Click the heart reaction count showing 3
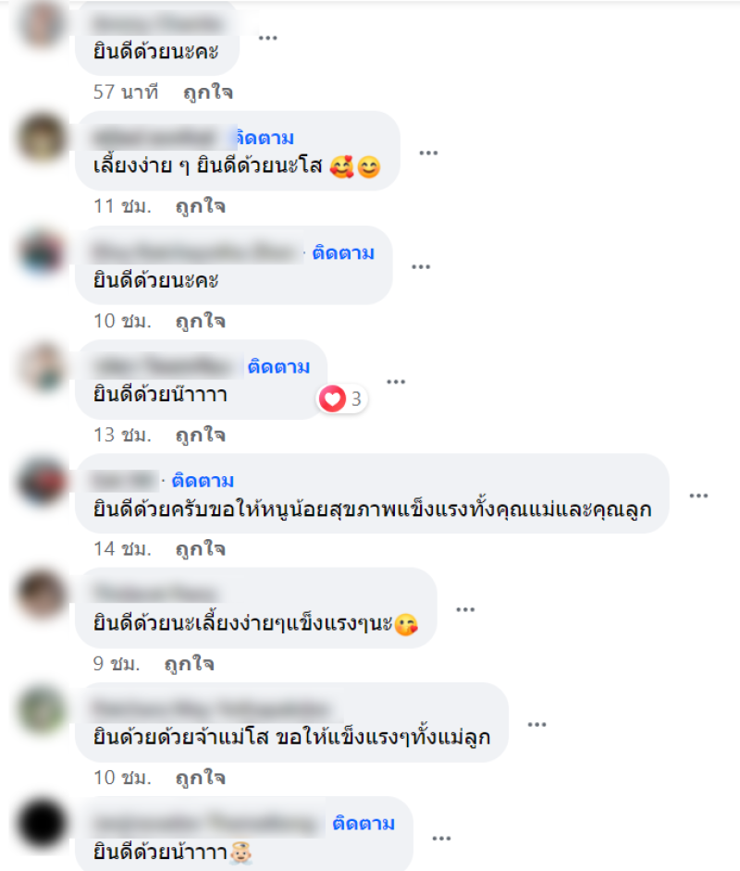The width and height of the screenshot is (740, 871). pos(341,399)
